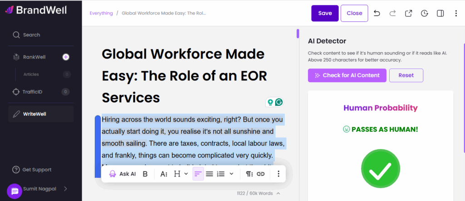
Task: Open version history clock icon
Action: (424, 13)
